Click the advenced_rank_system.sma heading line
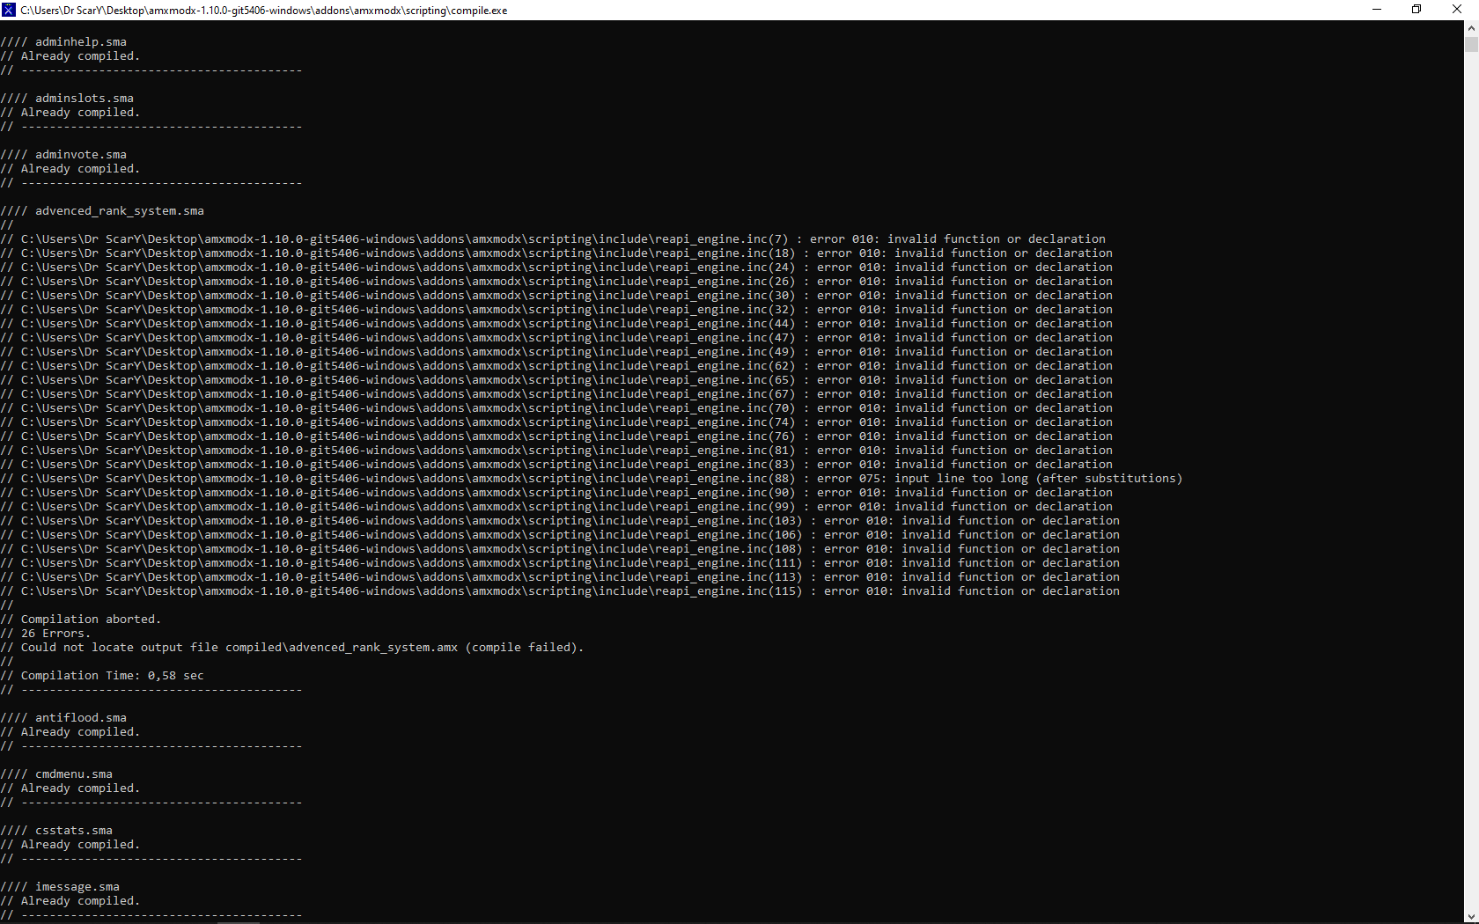The width and height of the screenshot is (1479, 924). pos(119,211)
